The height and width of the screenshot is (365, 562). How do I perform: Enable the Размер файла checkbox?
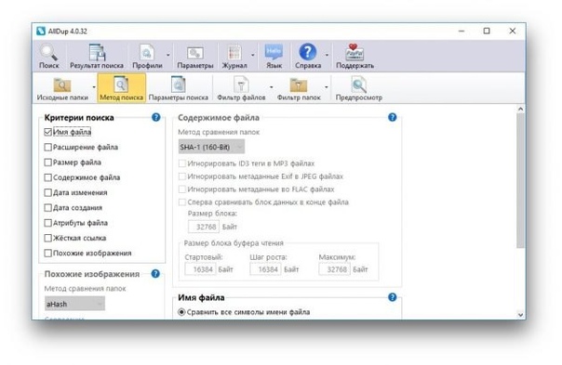(48, 163)
